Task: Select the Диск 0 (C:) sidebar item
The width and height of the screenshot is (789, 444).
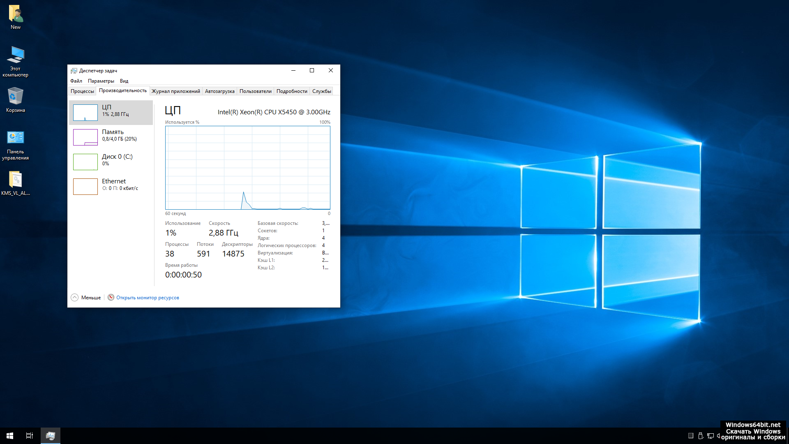Action: tap(117, 157)
